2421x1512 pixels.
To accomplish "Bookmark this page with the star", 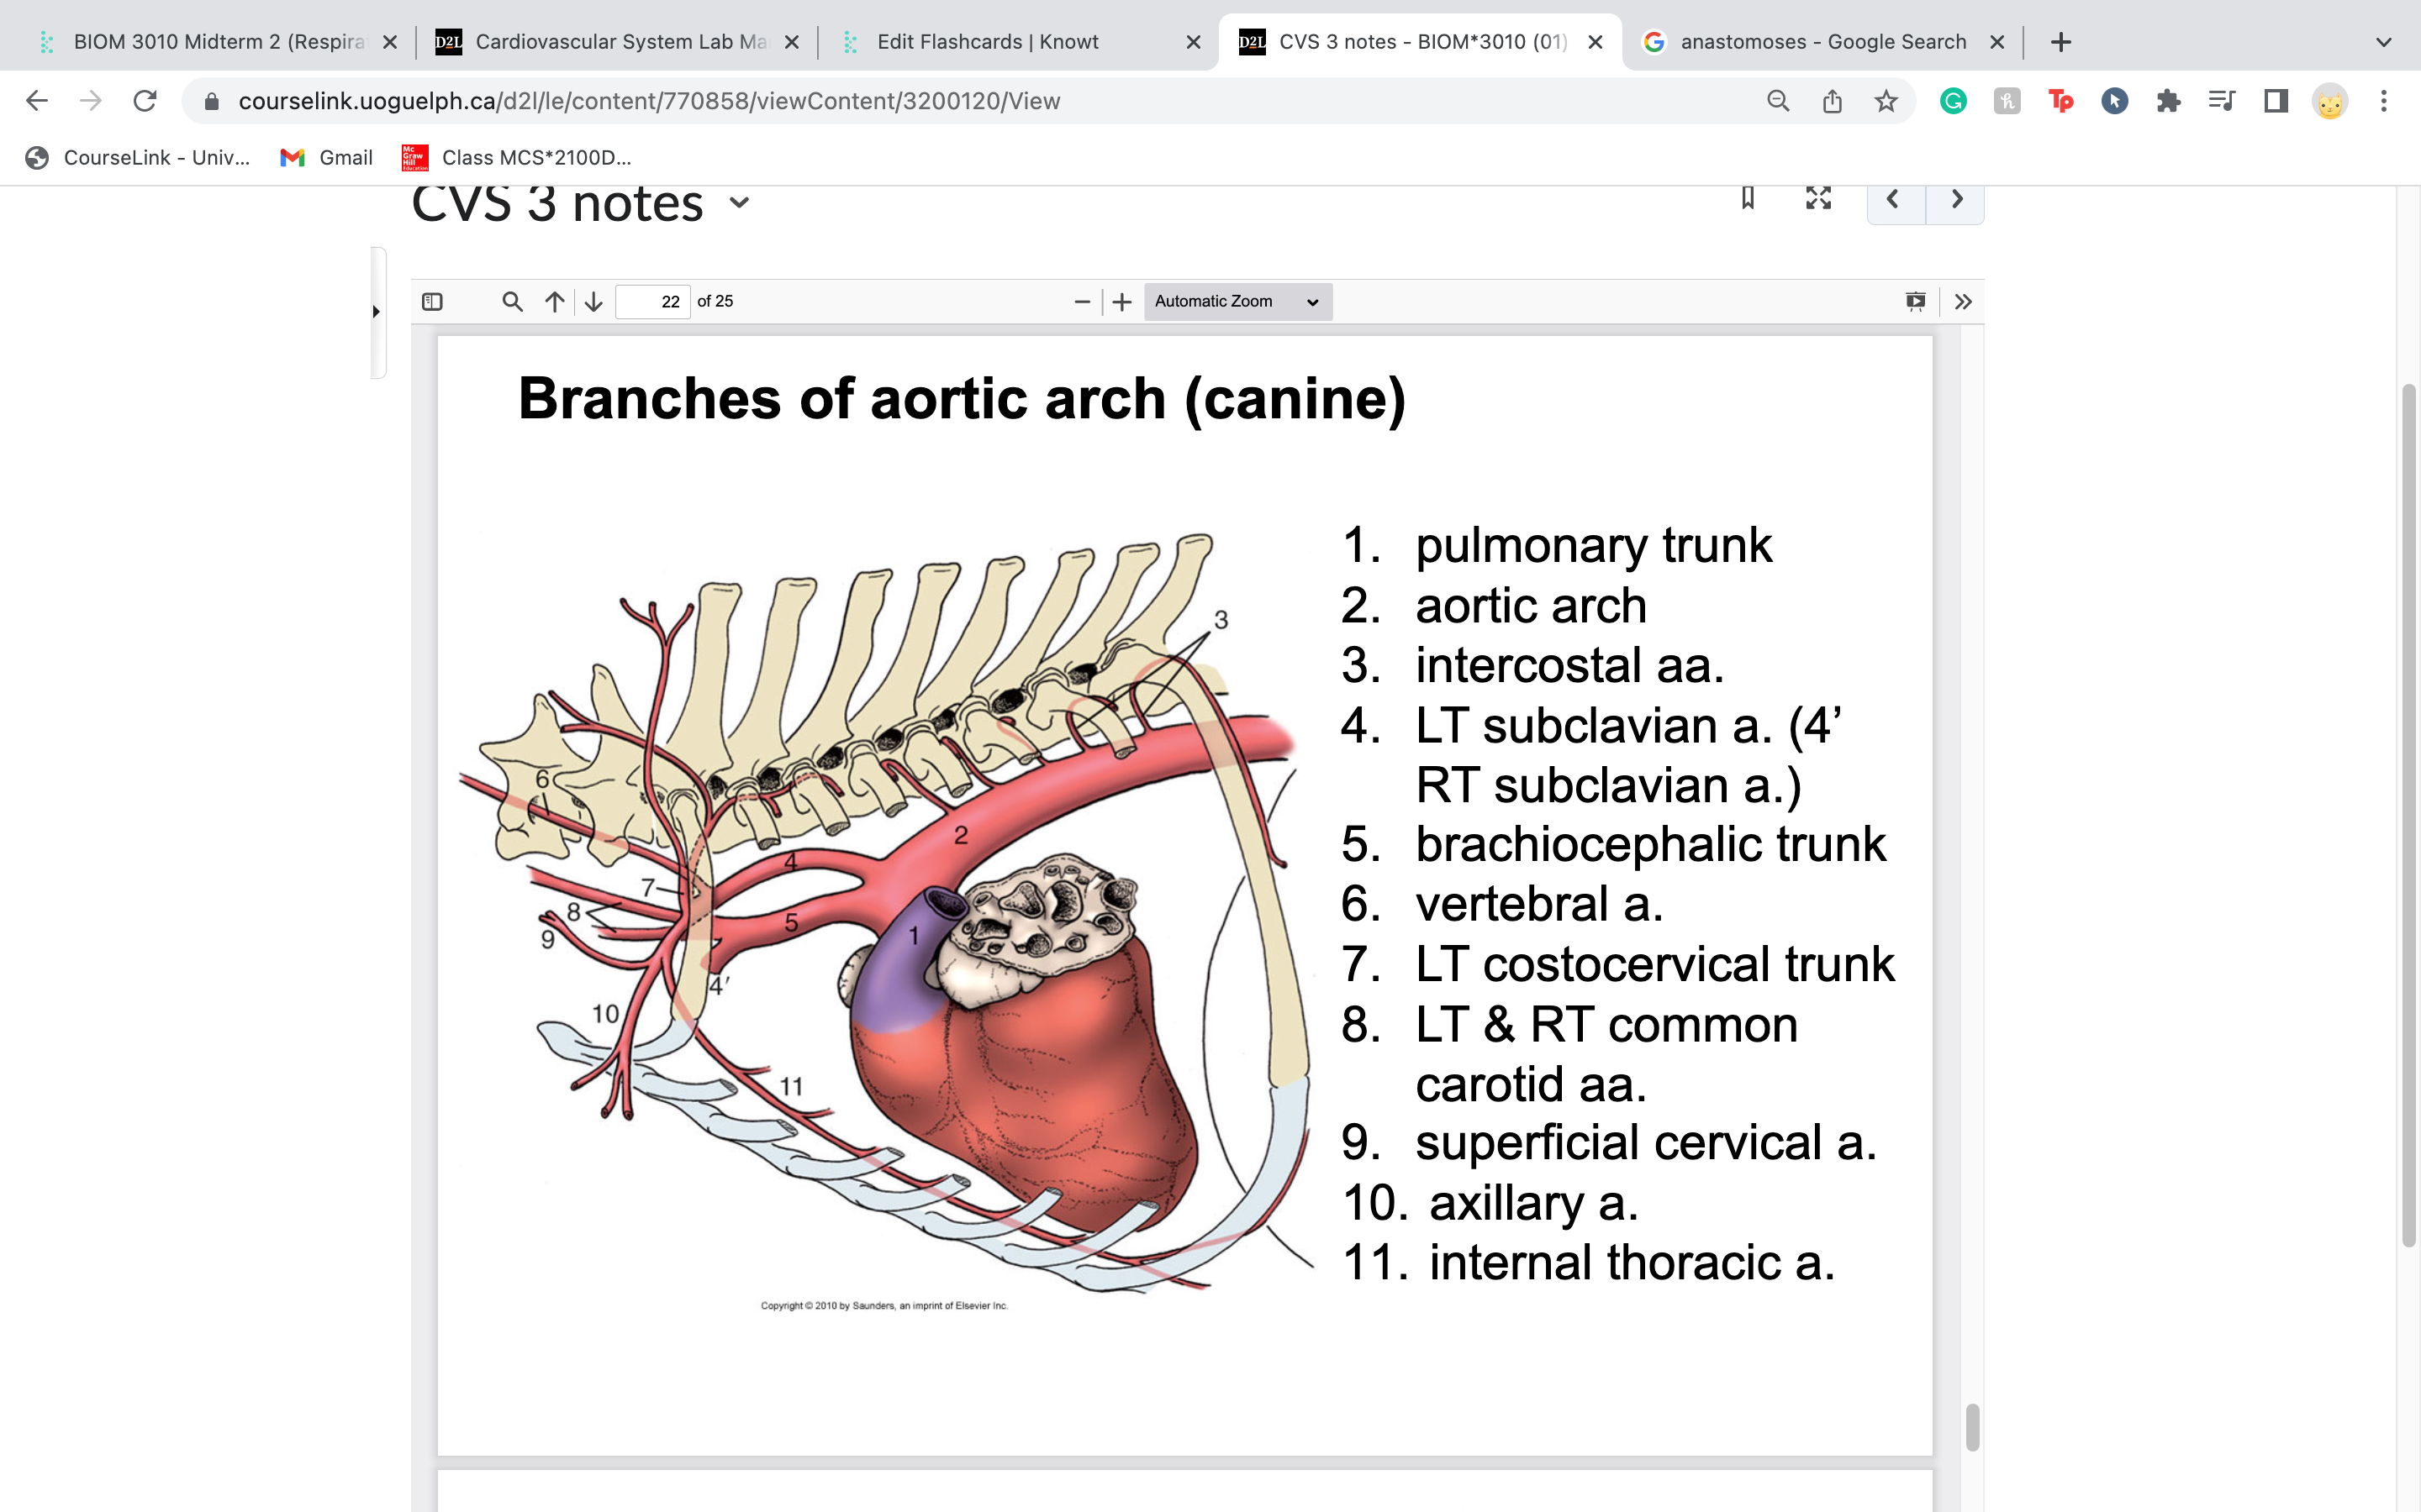I will tap(1886, 101).
